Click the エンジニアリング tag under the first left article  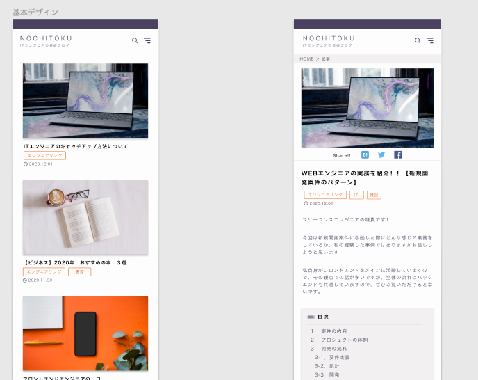[44, 155]
